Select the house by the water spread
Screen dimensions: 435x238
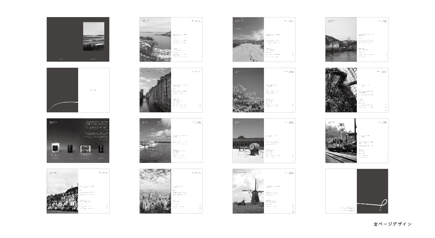tap(357, 40)
